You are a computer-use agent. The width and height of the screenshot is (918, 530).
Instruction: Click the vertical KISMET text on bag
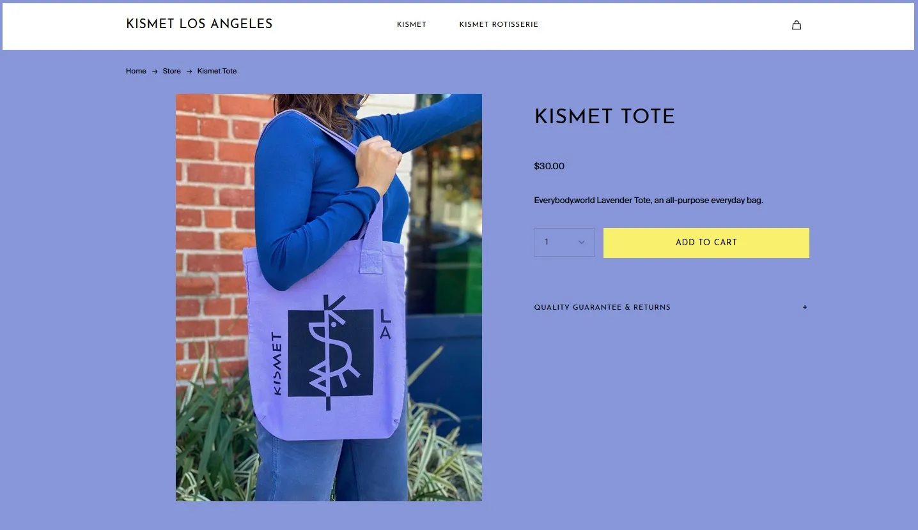(x=277, y=364)
